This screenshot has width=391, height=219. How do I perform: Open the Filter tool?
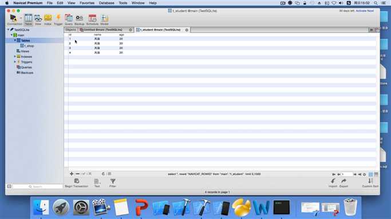point(113,182)
